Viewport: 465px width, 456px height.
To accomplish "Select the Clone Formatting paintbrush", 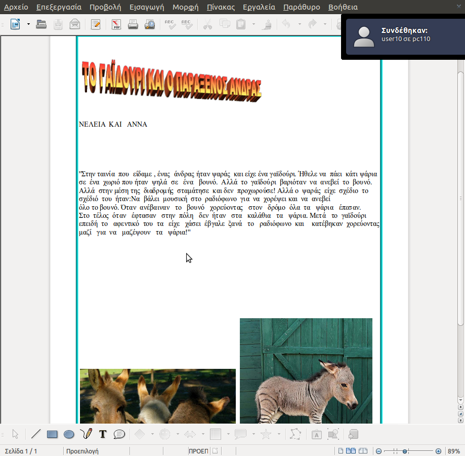I will click(x=267, y=24).
